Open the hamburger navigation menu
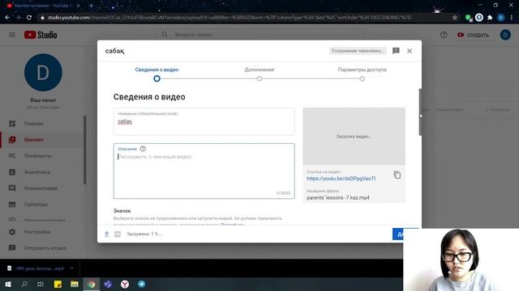Screen dimensions: 519x291 pos(12,35)
